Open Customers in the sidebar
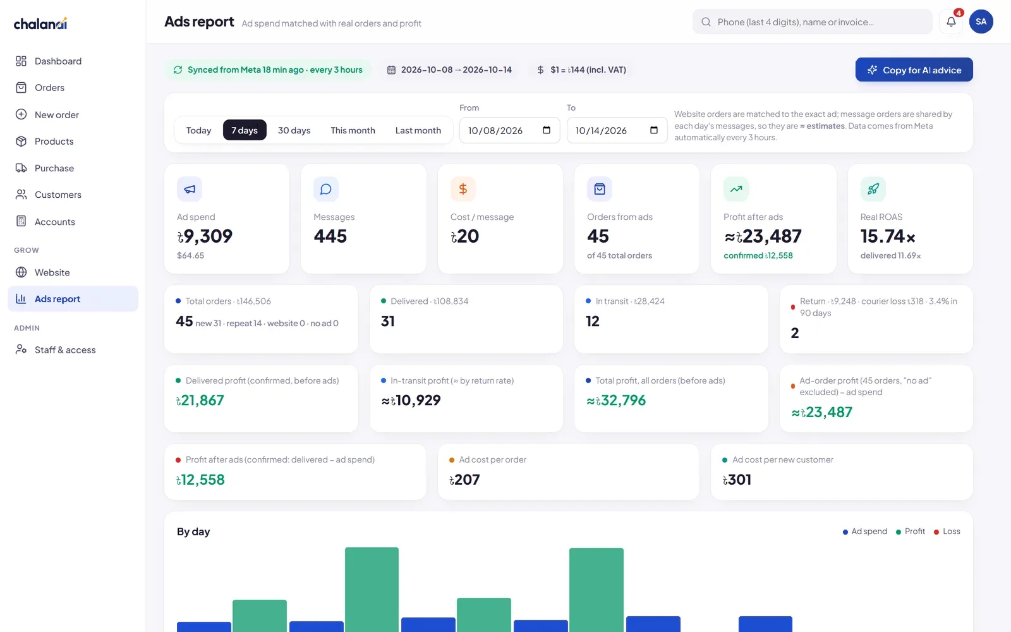Screen dimensions: 1011x632 tap(73, 195)
